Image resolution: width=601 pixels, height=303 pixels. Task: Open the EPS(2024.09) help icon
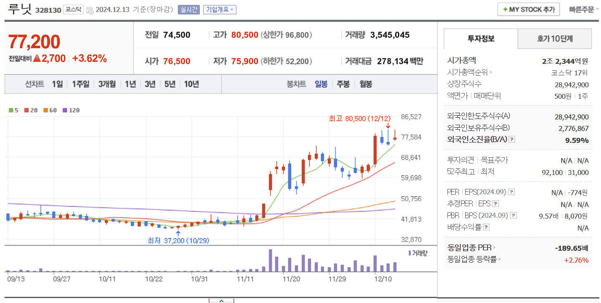(x=511, y=192)
